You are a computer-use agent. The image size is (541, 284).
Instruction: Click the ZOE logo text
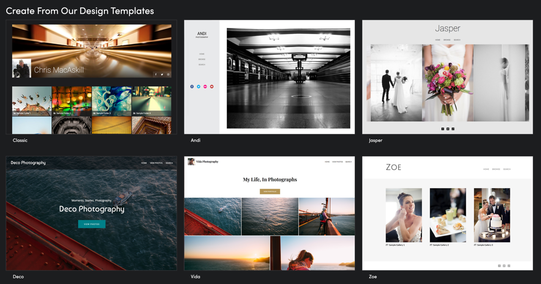click(393, 167)
